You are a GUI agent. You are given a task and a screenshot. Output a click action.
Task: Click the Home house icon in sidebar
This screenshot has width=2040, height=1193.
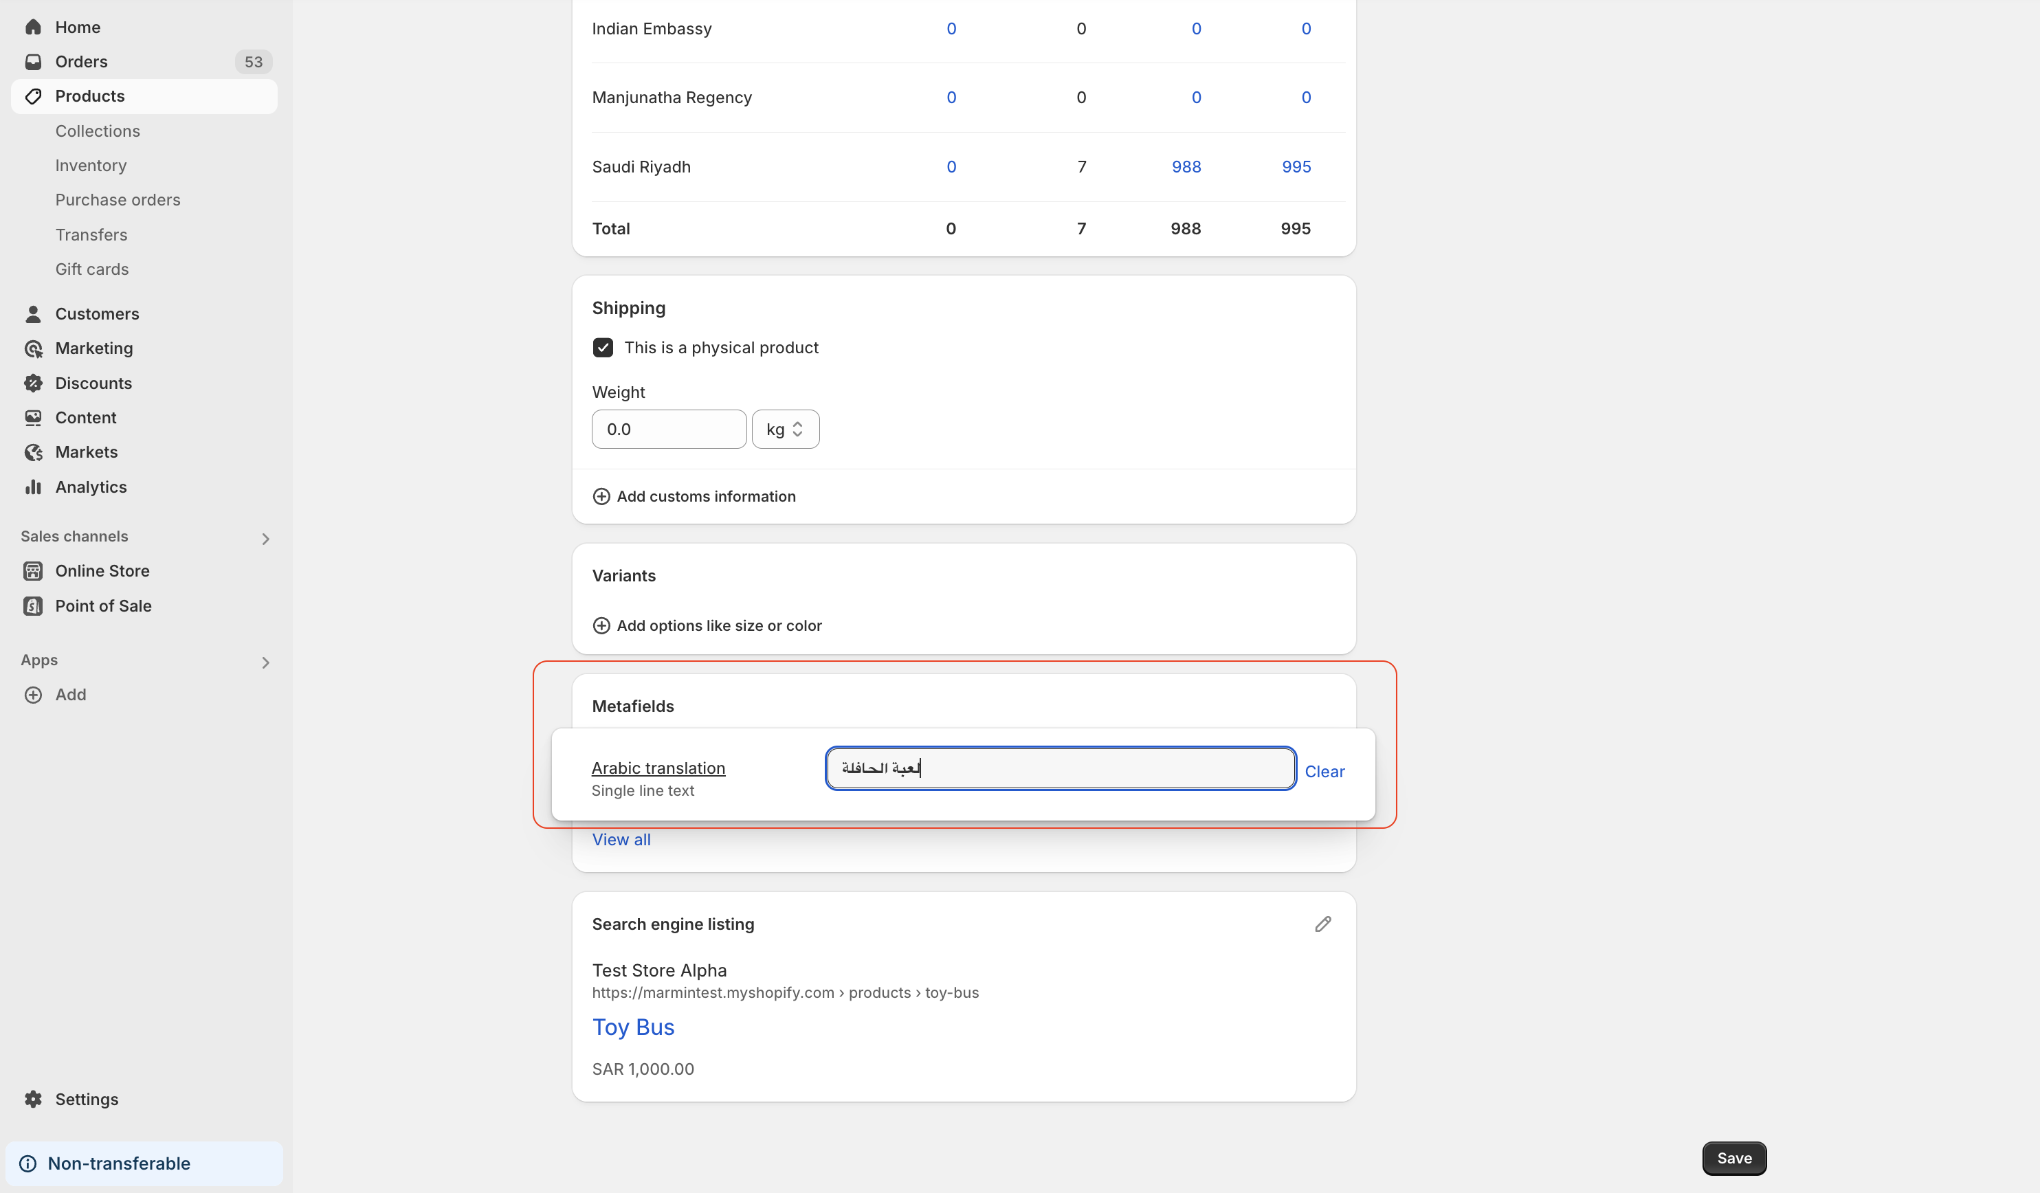pyautogui.click(x=33, y=27)
